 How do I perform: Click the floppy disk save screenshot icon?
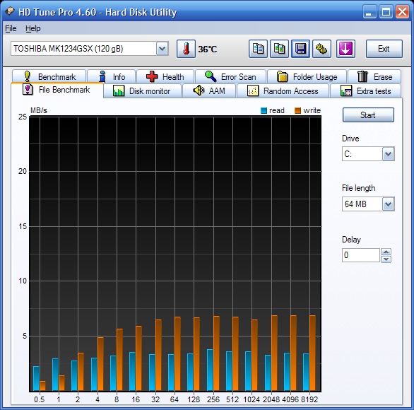[300, 49]
